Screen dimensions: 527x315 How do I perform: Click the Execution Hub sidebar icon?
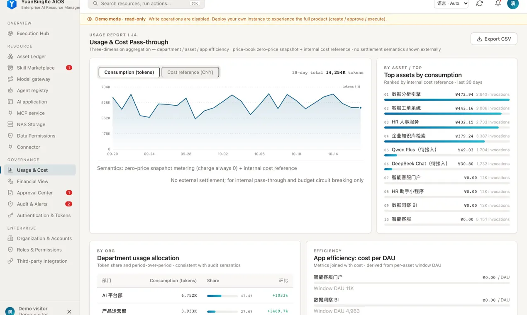coord(10,34)
